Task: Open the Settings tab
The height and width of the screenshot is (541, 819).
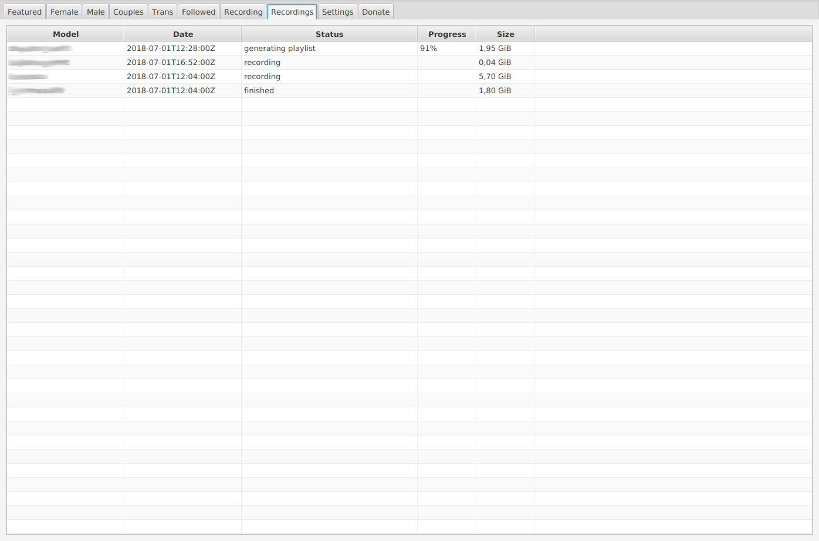Action: tap(337, 12)
